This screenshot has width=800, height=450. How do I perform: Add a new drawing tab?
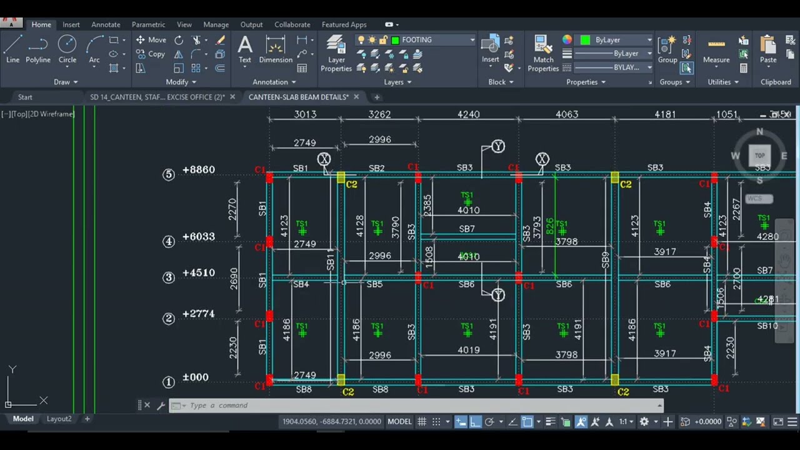tap(376, 97)
